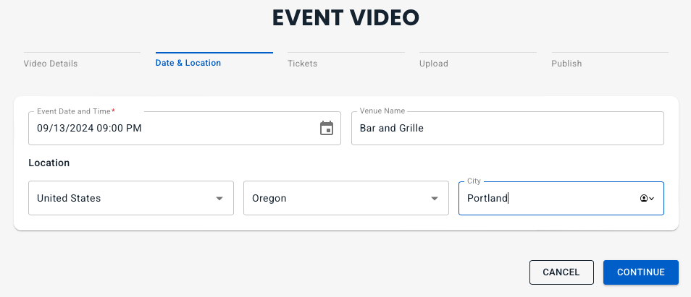Go to the Video Details step
Viewport: 691px width, 297px height.
(51, 64)
